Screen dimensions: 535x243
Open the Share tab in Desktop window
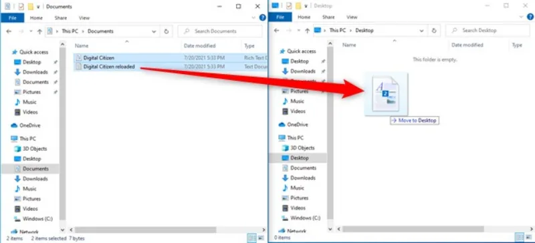(x=328, y=17)
